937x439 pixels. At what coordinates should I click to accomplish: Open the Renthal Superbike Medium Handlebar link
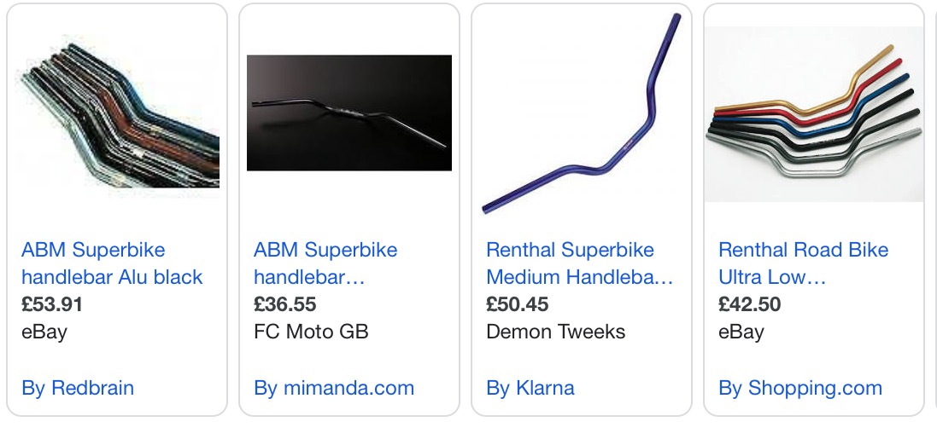click(x=579, y=263)
